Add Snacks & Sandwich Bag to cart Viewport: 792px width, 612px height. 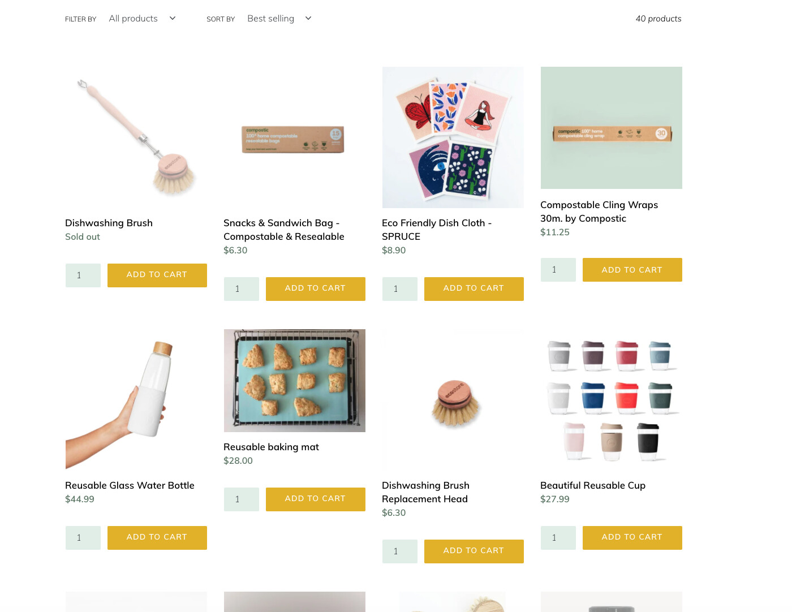[316, 289]
